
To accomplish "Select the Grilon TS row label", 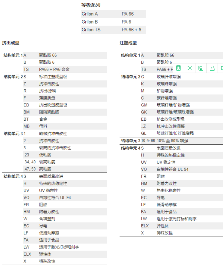I will click(x=92, y=30).
